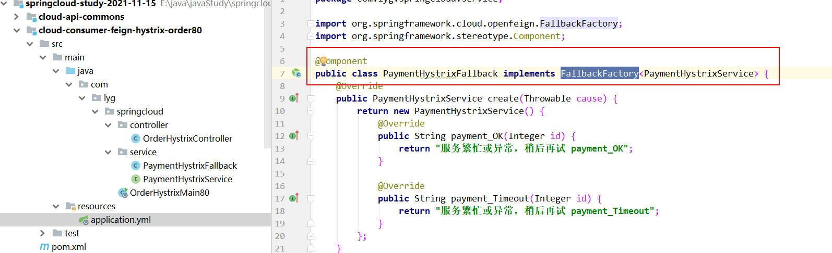
Task: Click the test folder icon
Action: tap(57, 233)
